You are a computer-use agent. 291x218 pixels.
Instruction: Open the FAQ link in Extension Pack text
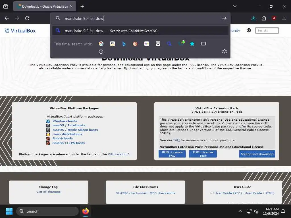pyautogui.click(x=176, y=140)
